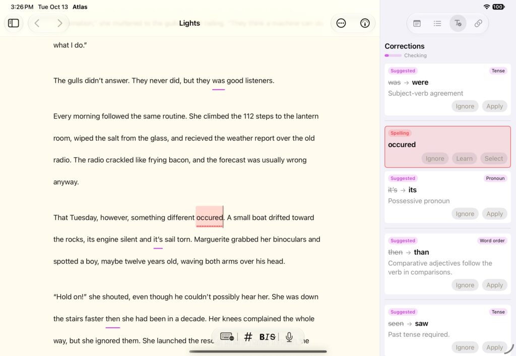The height and width of the screenshot is (356, 516).
Task: Switch to the document preview tab icon
Action: coord(417,23)
